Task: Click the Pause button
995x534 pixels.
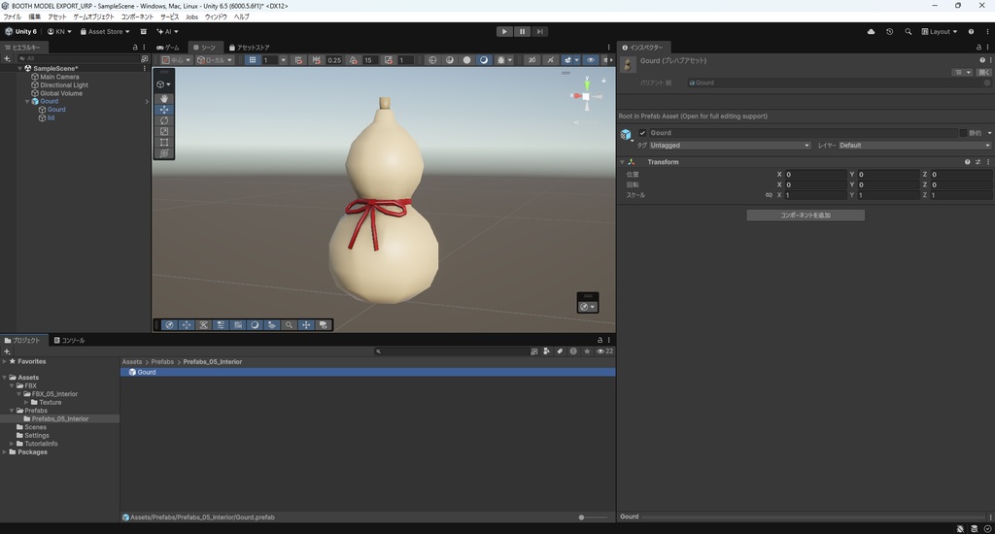Action: (x=522, y=32)
